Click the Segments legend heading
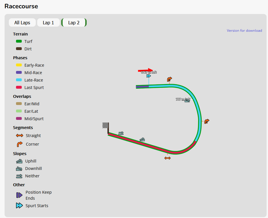The width and height of the screenshot is (268, 218). 23,128
